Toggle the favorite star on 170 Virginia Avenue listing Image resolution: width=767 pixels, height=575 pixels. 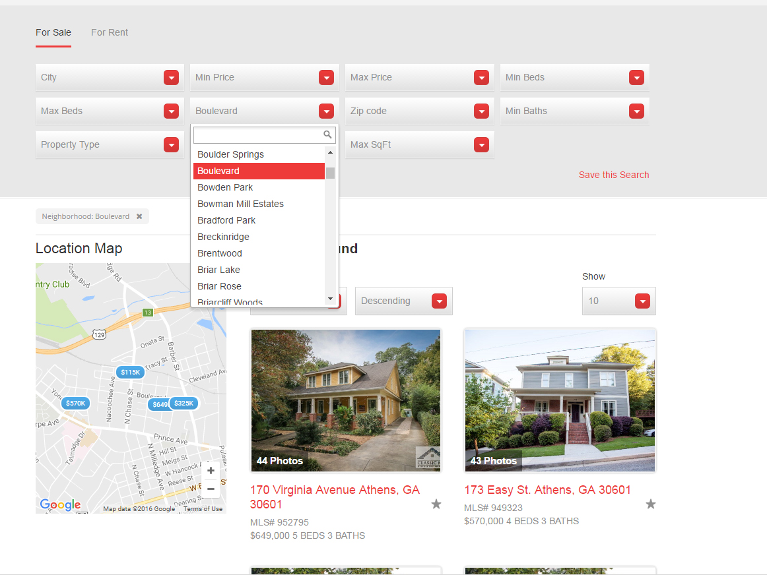[436, 504]
